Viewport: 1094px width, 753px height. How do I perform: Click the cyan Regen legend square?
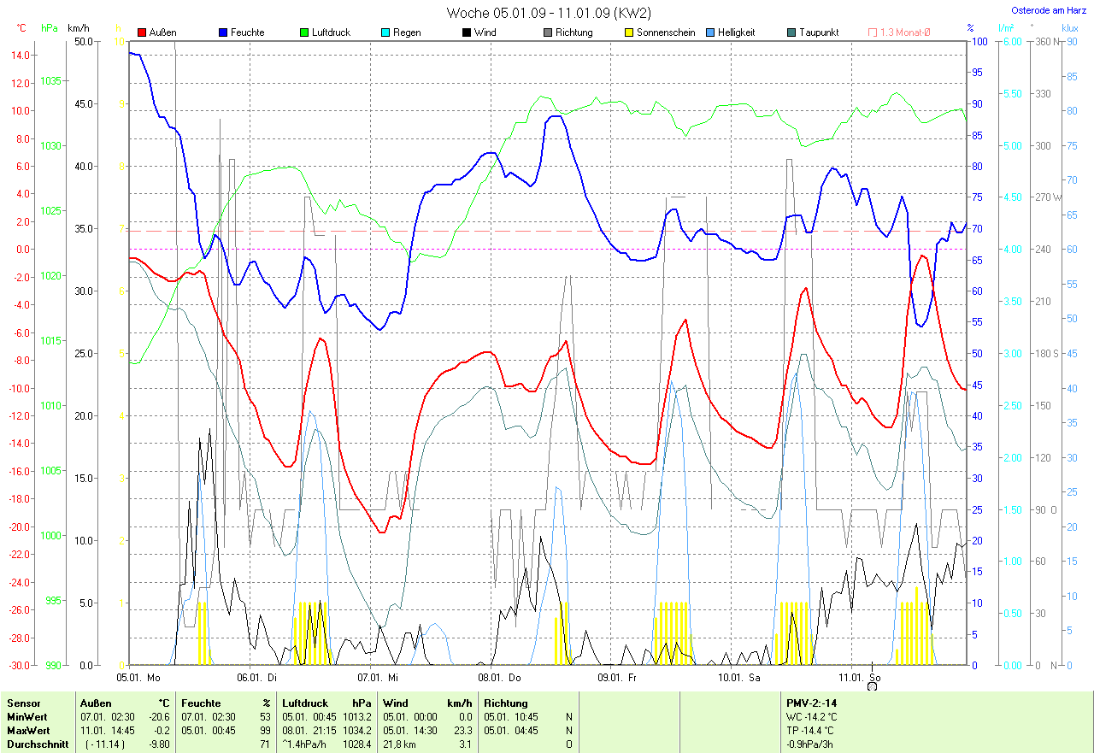pyautogui.click(x=385, y=32)
